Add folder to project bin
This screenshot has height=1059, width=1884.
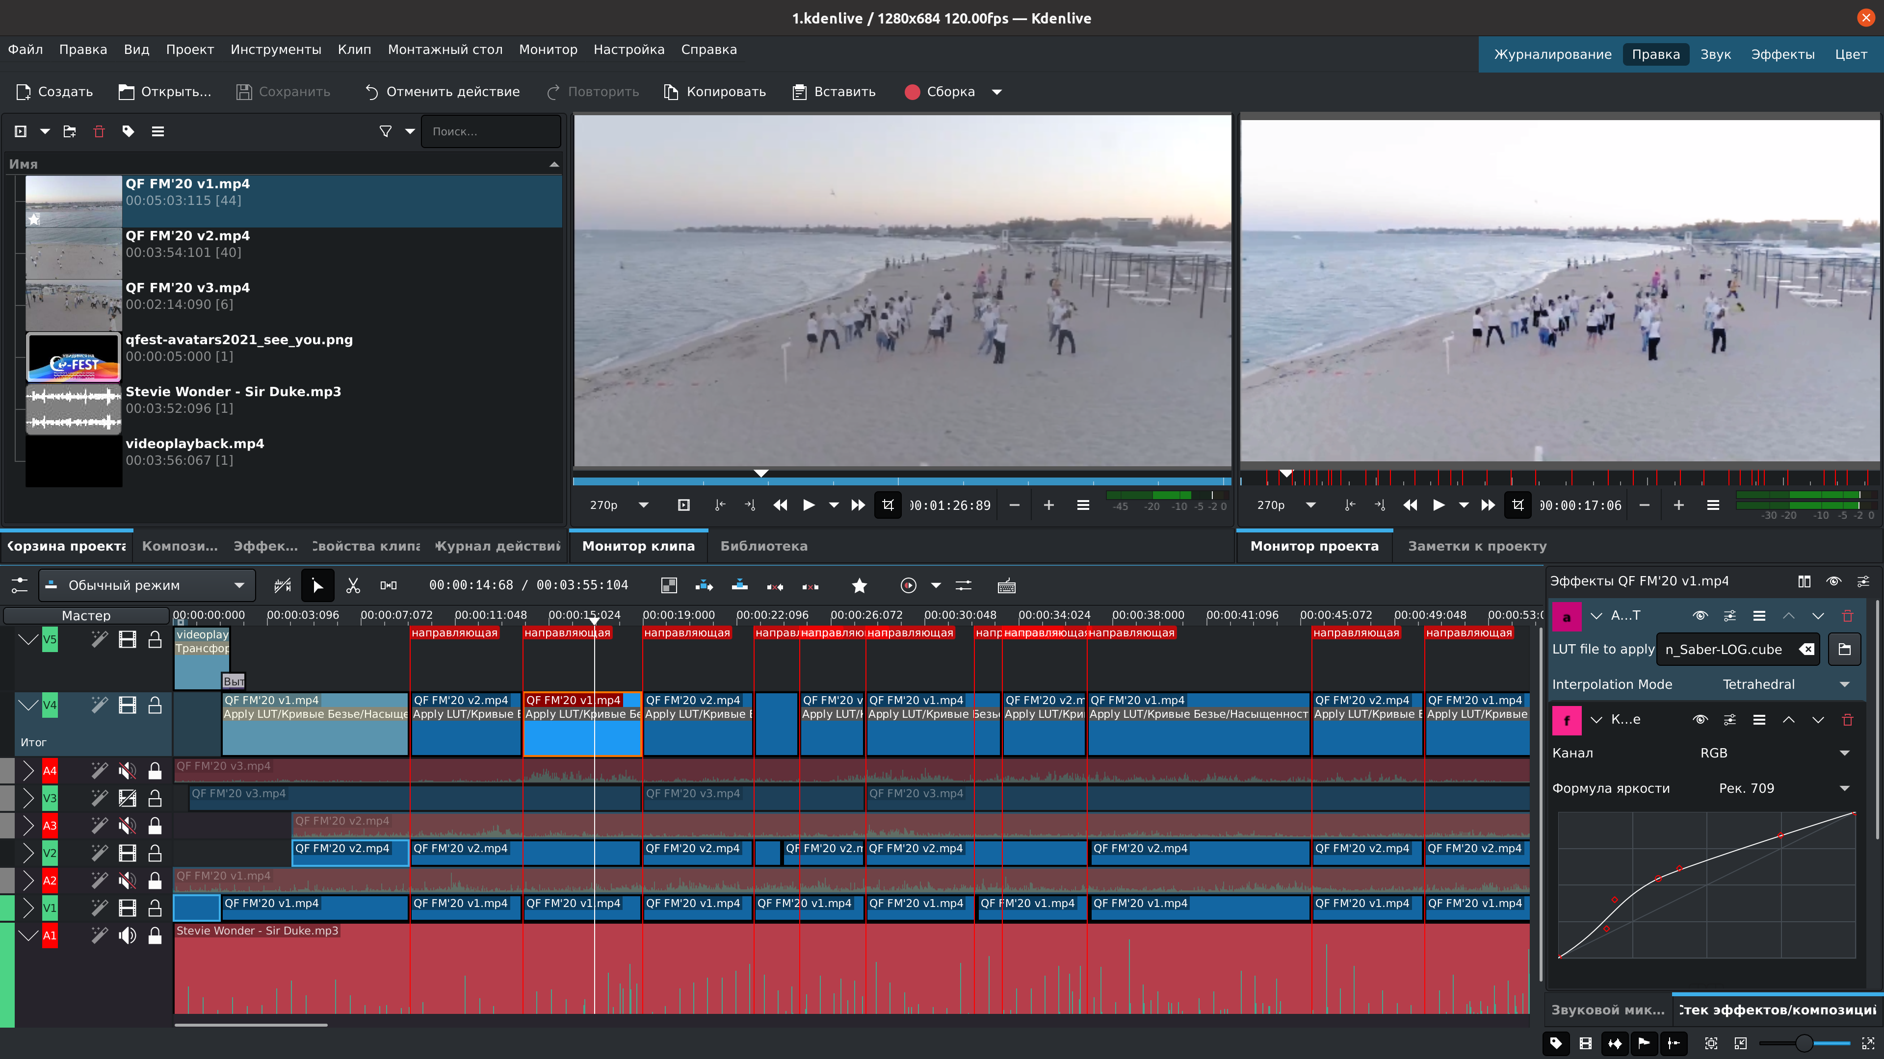70,131
